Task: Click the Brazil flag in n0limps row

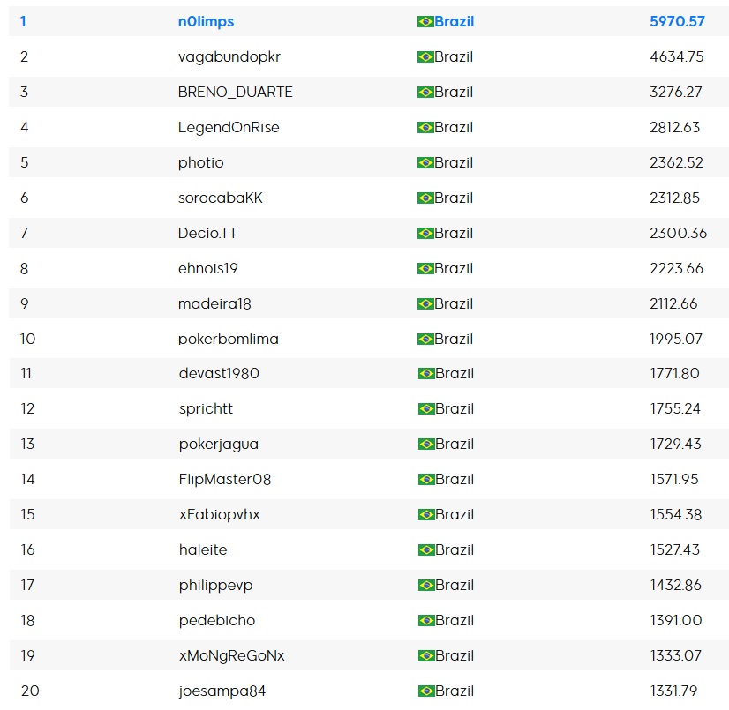Action: (425, 22)
